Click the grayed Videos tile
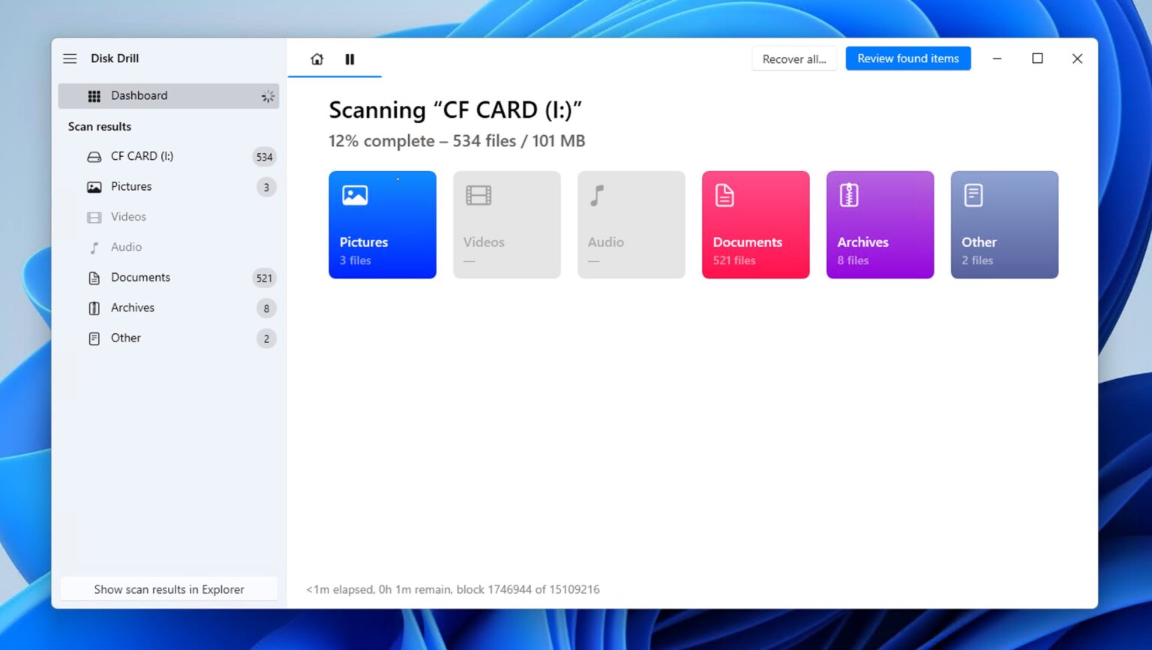Image resolution: width=1152 pixels, height=650 pixels. pyautogui.click(x=507, y=224)
